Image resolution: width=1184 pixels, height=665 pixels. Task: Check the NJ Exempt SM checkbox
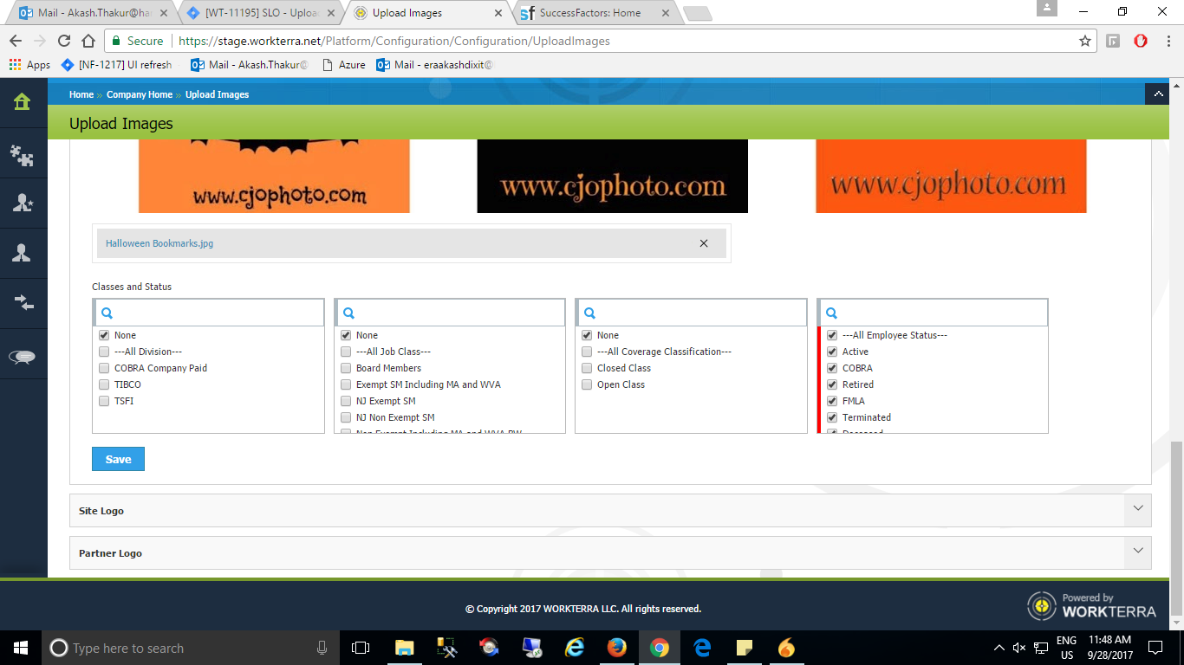(x=346, y=401)
